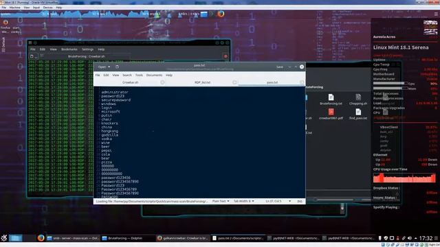Click the shield icon in system tray
The height and width of the screenshot is (247, 440).
pos(386,238)
